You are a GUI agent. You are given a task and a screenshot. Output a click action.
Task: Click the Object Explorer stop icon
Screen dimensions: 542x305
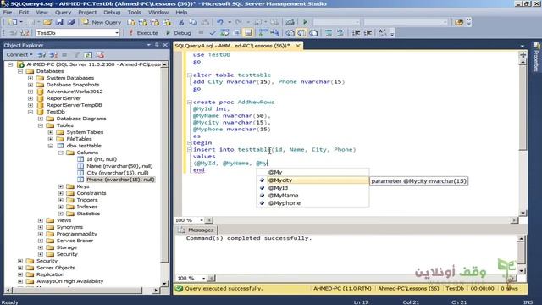coord(64,55)
